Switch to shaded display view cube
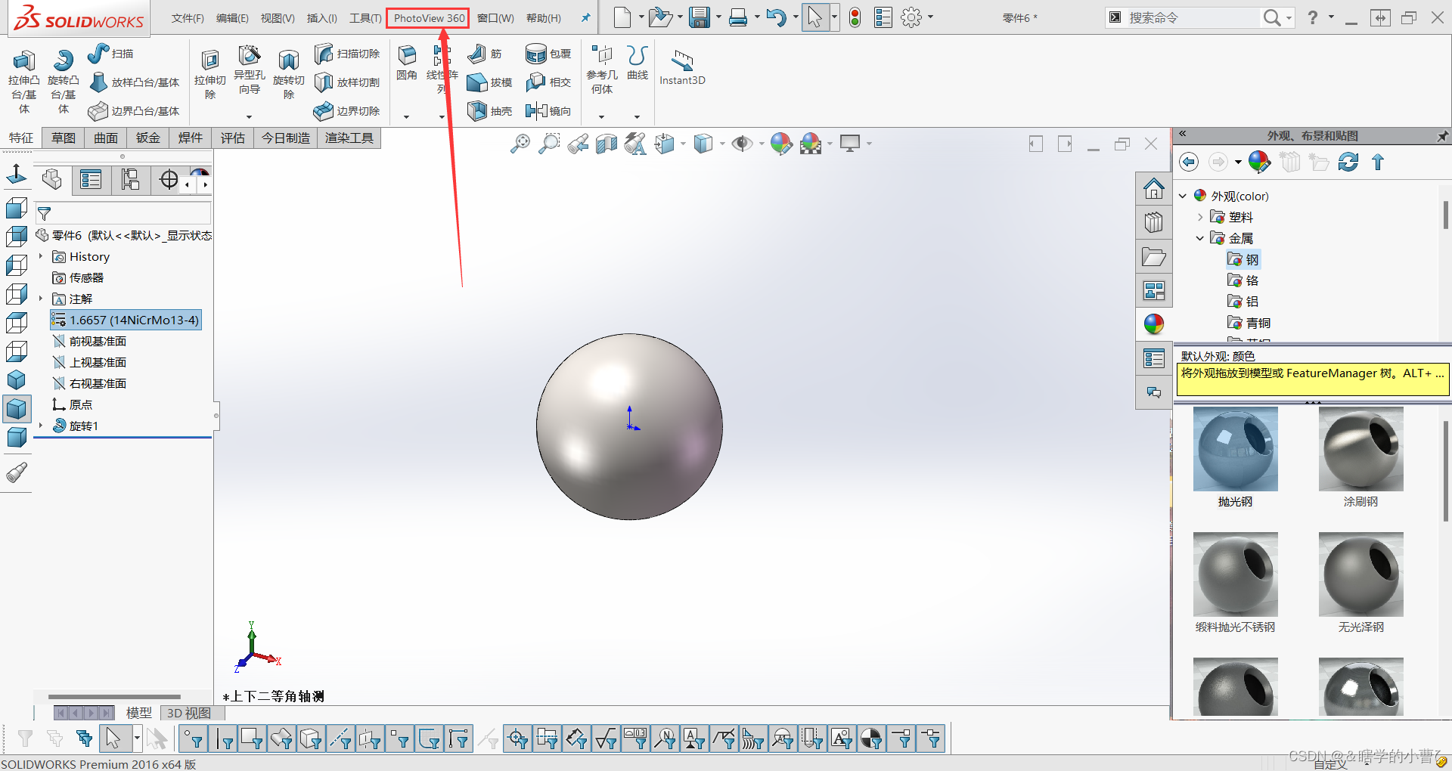This screenshot has width=1452, height=771. click(16, 409)
